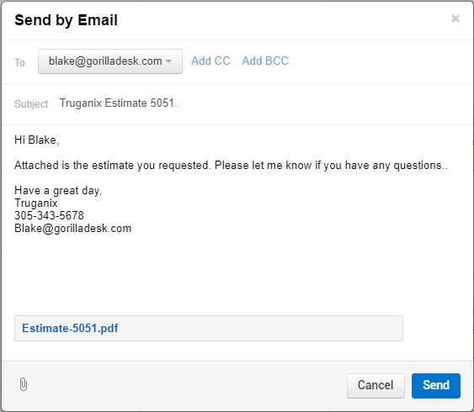Click the Blake@gorilladesk.com signature line
Viewport: 474px width, 412px height.
[73, 228]
